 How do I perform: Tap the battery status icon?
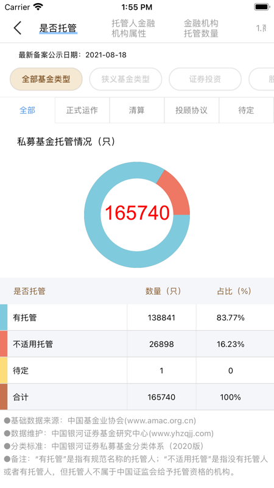click(262, 7)
